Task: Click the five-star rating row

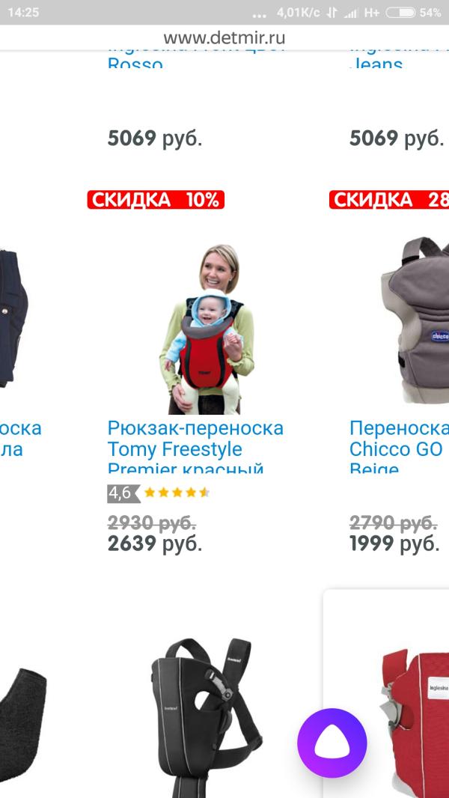Action: (177, 493)
